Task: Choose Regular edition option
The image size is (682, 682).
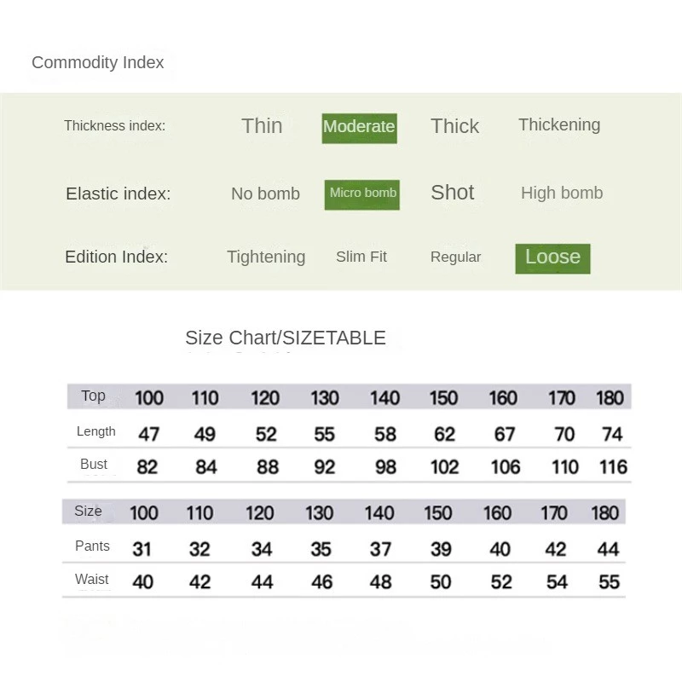Action: pos(455,257)
